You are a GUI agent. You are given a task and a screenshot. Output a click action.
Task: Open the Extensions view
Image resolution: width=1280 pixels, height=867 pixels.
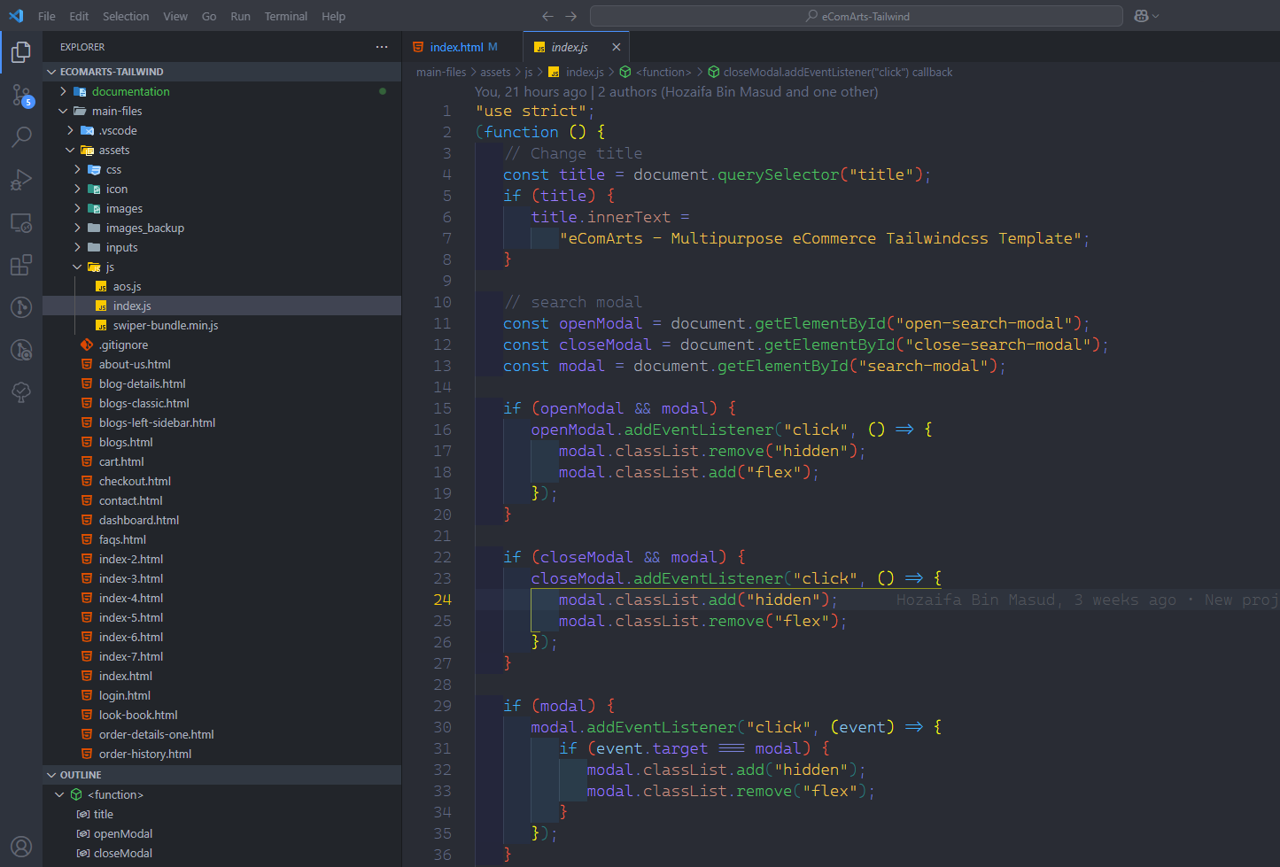pyautogui.click(x=21, y=265)
